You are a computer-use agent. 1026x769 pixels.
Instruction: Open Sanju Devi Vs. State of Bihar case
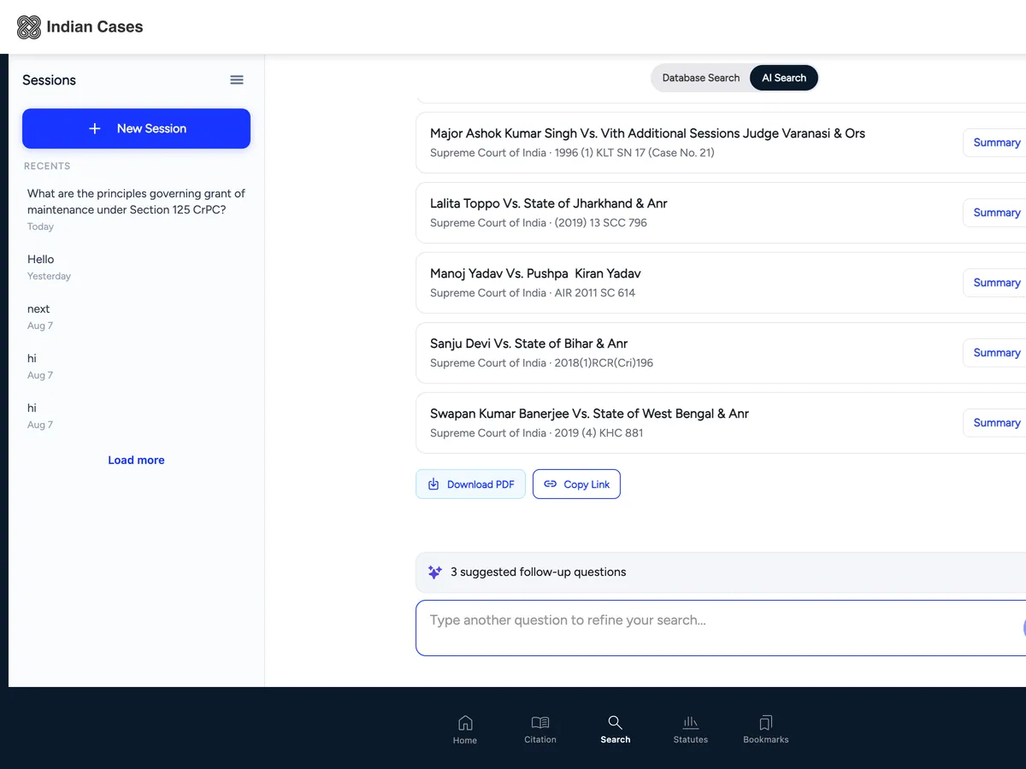[528, 343]
